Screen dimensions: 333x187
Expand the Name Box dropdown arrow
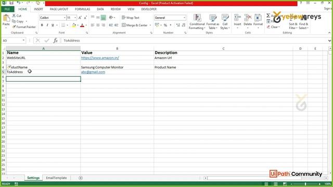[x=23, y=41]
